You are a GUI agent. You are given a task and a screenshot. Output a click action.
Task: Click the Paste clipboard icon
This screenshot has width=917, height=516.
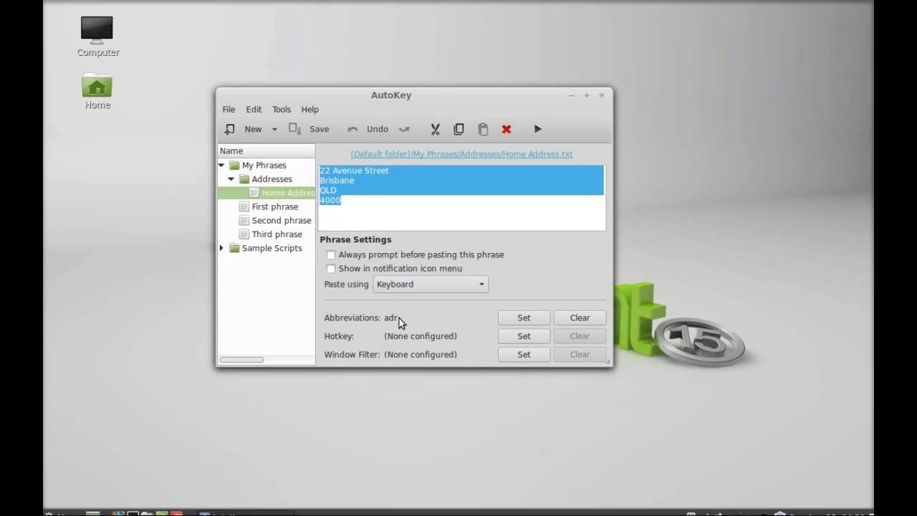click(483, 129)
